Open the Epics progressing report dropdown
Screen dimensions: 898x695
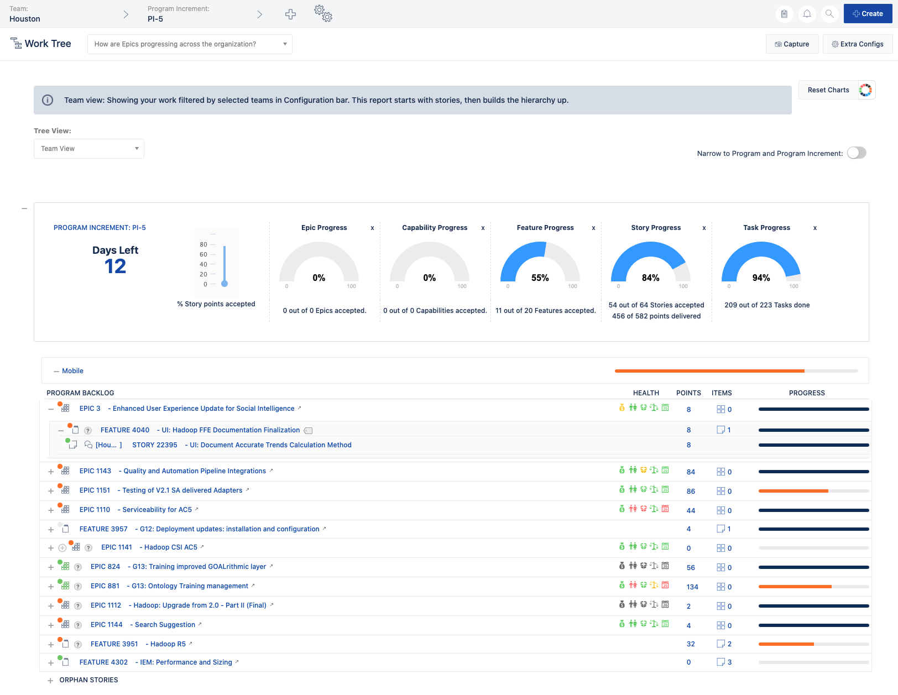point(190,44)
